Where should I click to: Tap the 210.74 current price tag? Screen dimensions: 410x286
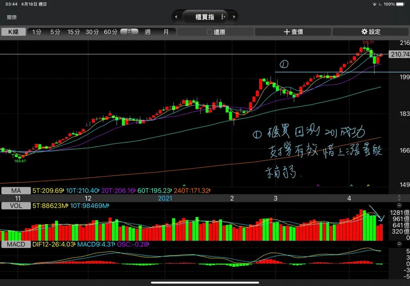(399, 54)
